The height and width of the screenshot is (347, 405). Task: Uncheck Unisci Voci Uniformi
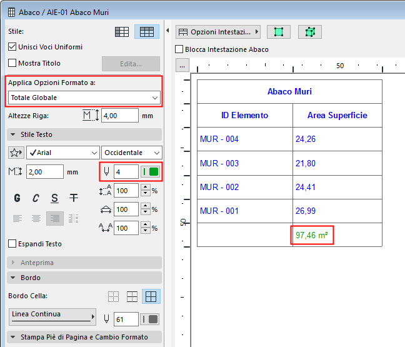coord(12,47)
